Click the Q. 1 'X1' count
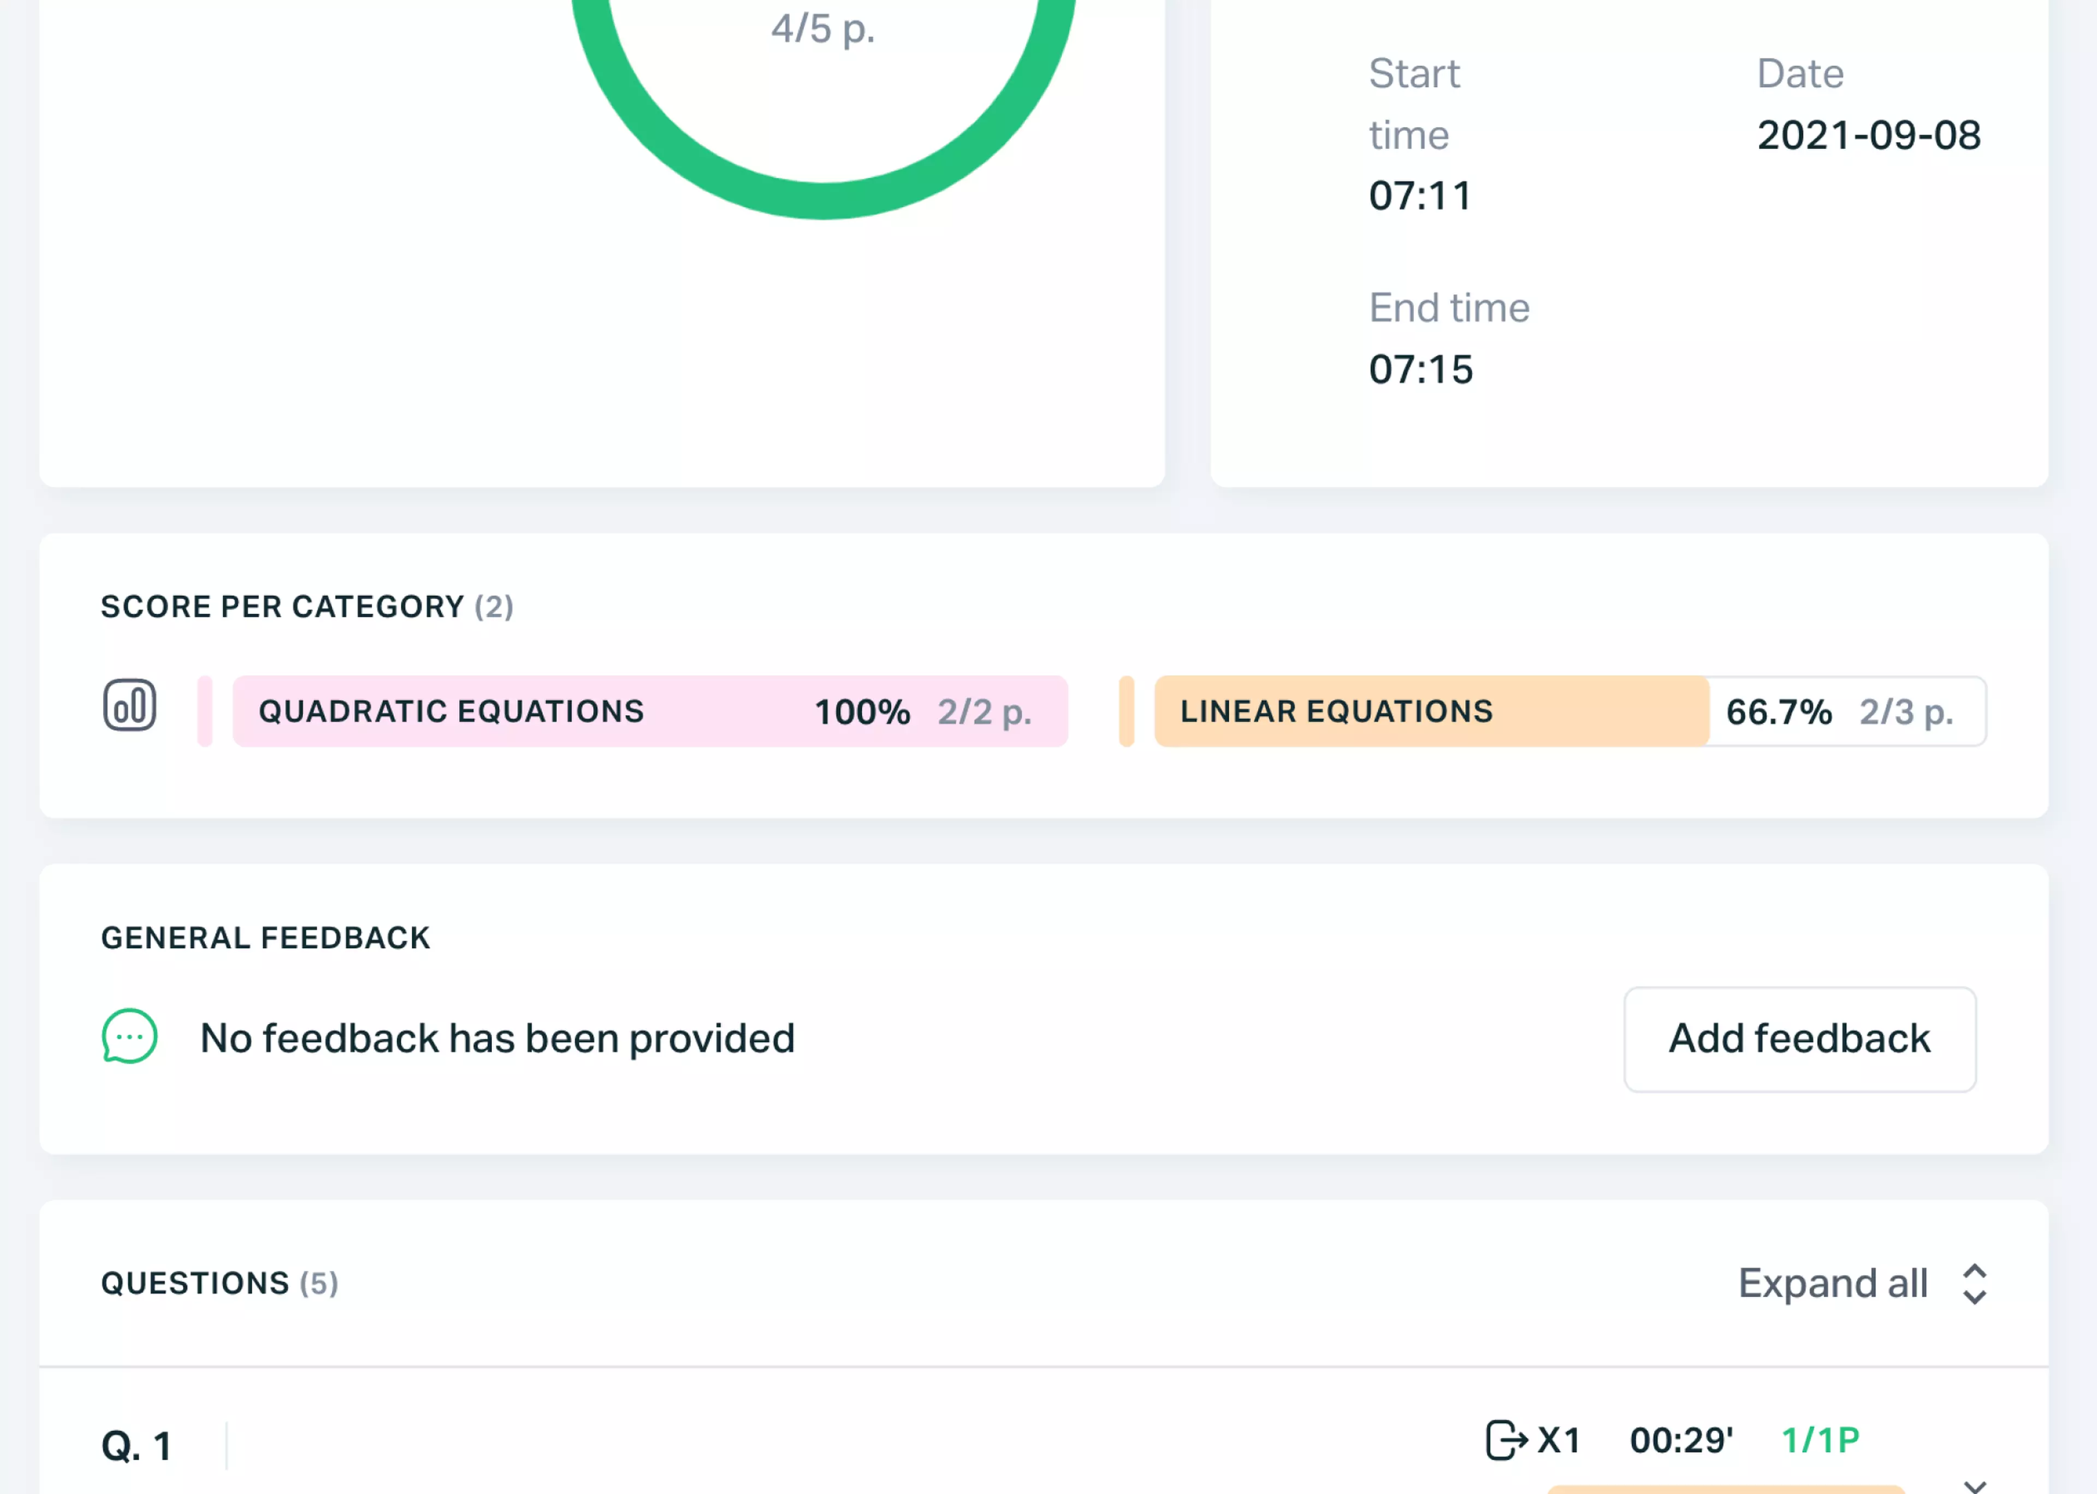2097x1494 pixels. coord(1559,1441)
